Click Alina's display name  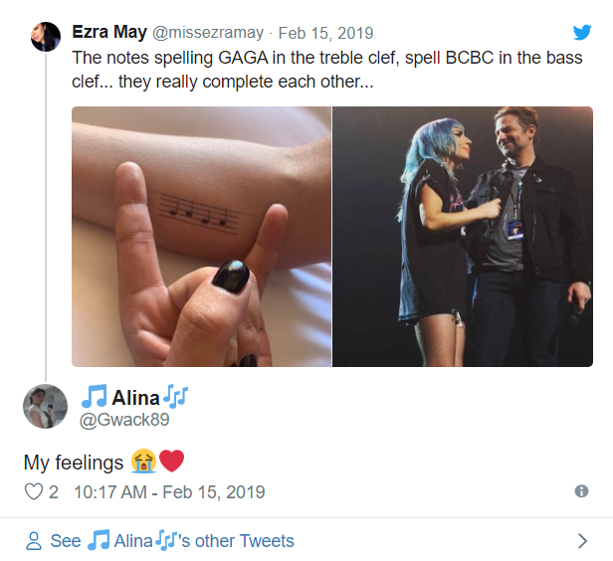[x=135, y=398]
